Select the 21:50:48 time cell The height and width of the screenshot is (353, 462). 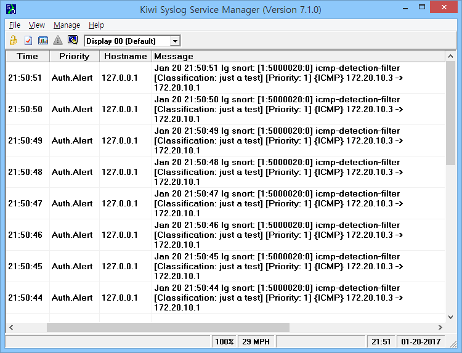click(x=28, y=172)
